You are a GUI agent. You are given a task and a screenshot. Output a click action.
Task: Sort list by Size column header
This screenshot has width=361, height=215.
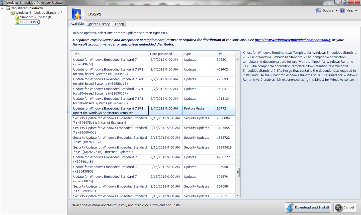click(225, 54)
